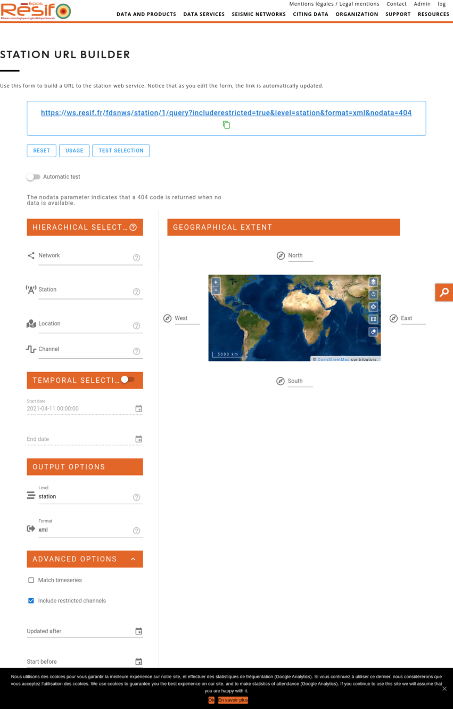Image resolution: width=453 pixels, height=709 pixels.
Task: Click the Format field help icon
Action: click(x=137, y=530)
